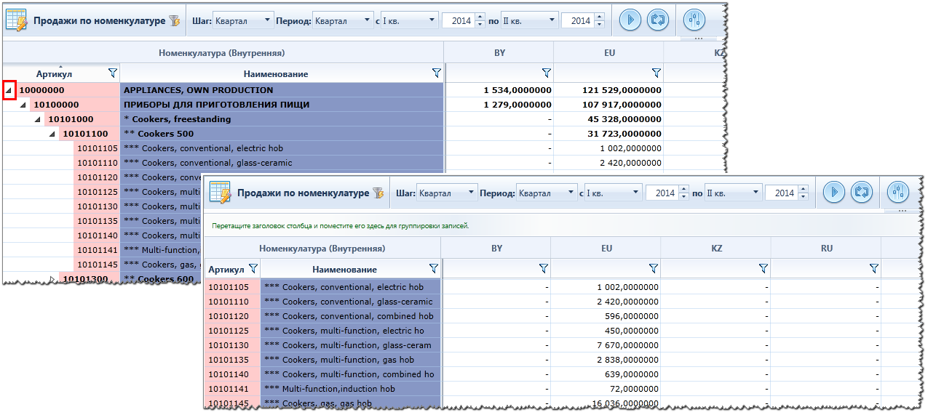This screenshot has height=415, width=928.
Task: Click the end year 2014 field in the front window
Action: pos(782,193)
